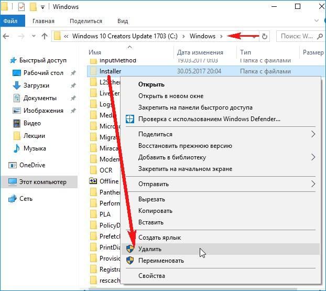Expand the Отправить submenu arrow
Image resolution: width=326 pixels, height=291 pixels.
pyautogui.click(x=313, y=184)
